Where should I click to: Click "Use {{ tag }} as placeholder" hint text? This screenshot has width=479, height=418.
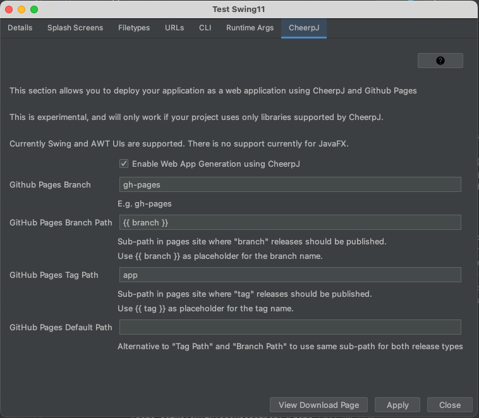[205, 308]
